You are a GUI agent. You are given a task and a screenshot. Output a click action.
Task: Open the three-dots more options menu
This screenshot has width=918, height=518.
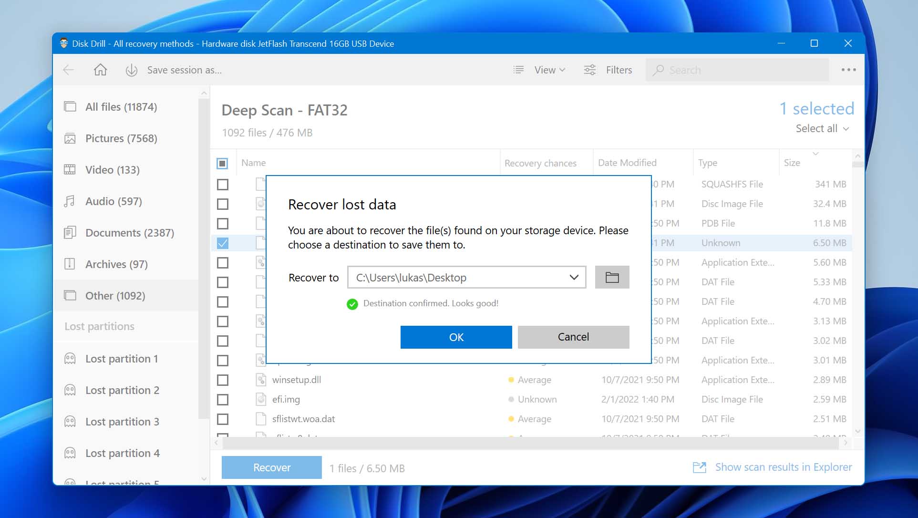click(x=848, y=70)
